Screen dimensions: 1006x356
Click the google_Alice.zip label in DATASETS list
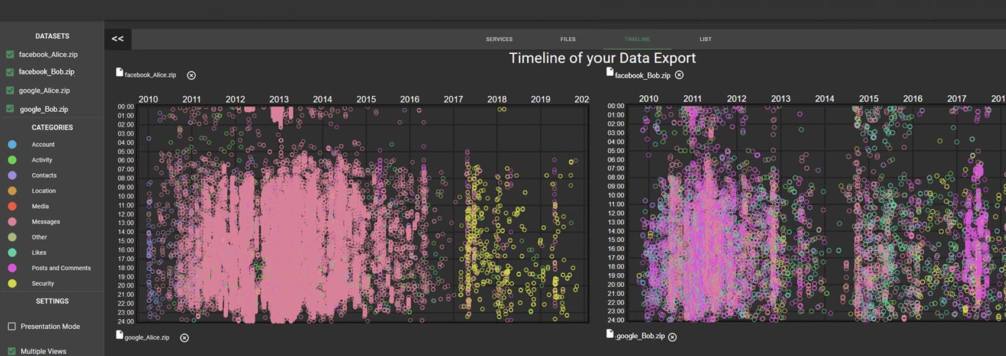tap(44, 90)
